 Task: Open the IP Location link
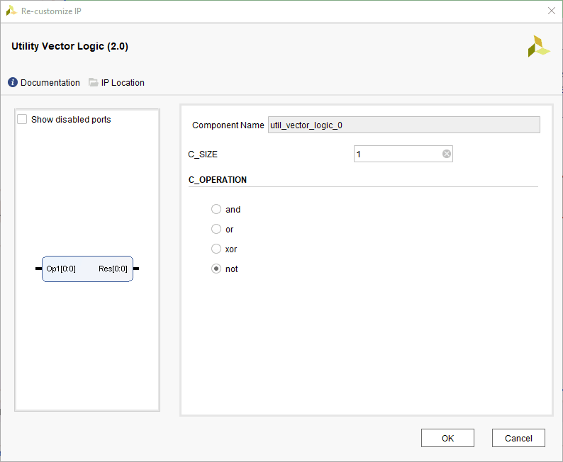[123, 83]
